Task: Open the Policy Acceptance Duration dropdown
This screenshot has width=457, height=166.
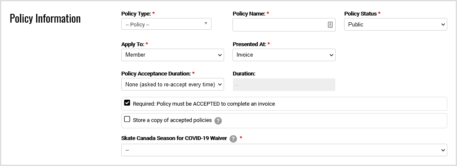Action: pos(172,84)
